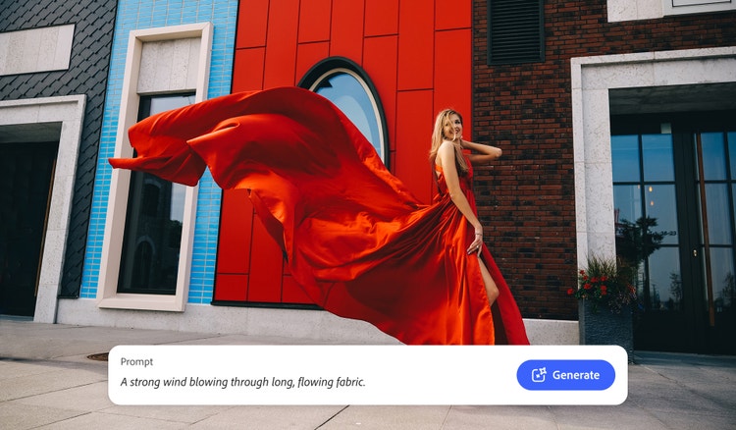Screen dimensions: 736x430
Task: Click the 'Prompt' label above the text
Action: [136, 361]
